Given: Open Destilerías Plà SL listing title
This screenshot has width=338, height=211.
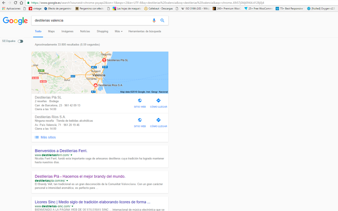Looking at the screenshot, I should [48, 97].
